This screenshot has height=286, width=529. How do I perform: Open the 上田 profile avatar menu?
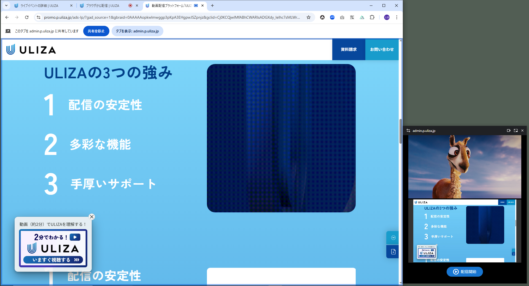[387, 17]
